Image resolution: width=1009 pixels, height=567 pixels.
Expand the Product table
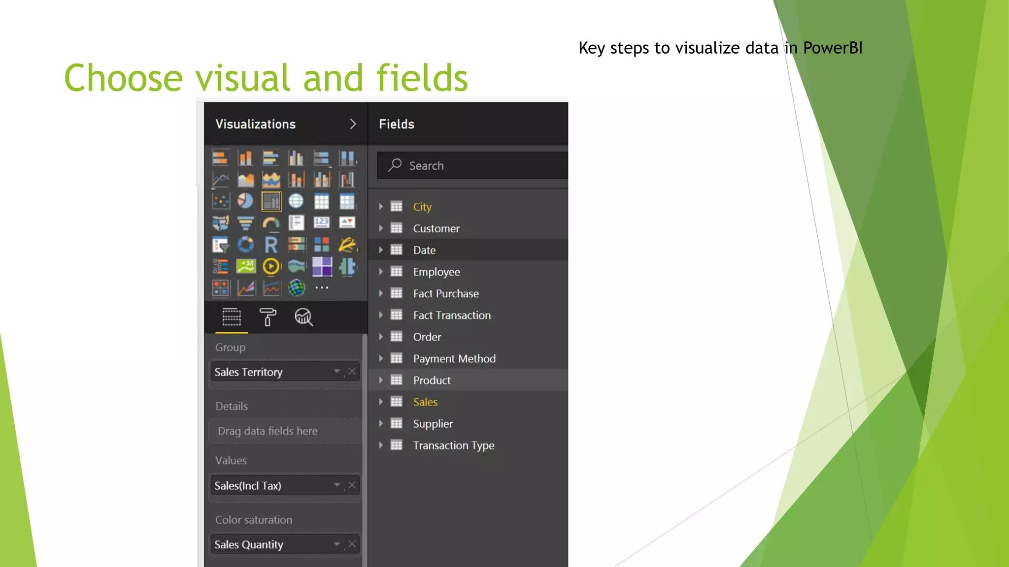tap(381, 380)
